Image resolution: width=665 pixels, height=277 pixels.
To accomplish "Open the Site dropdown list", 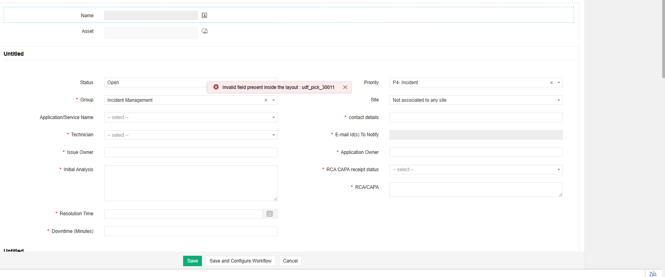I will pyautogui.click(x=558, y=100).
